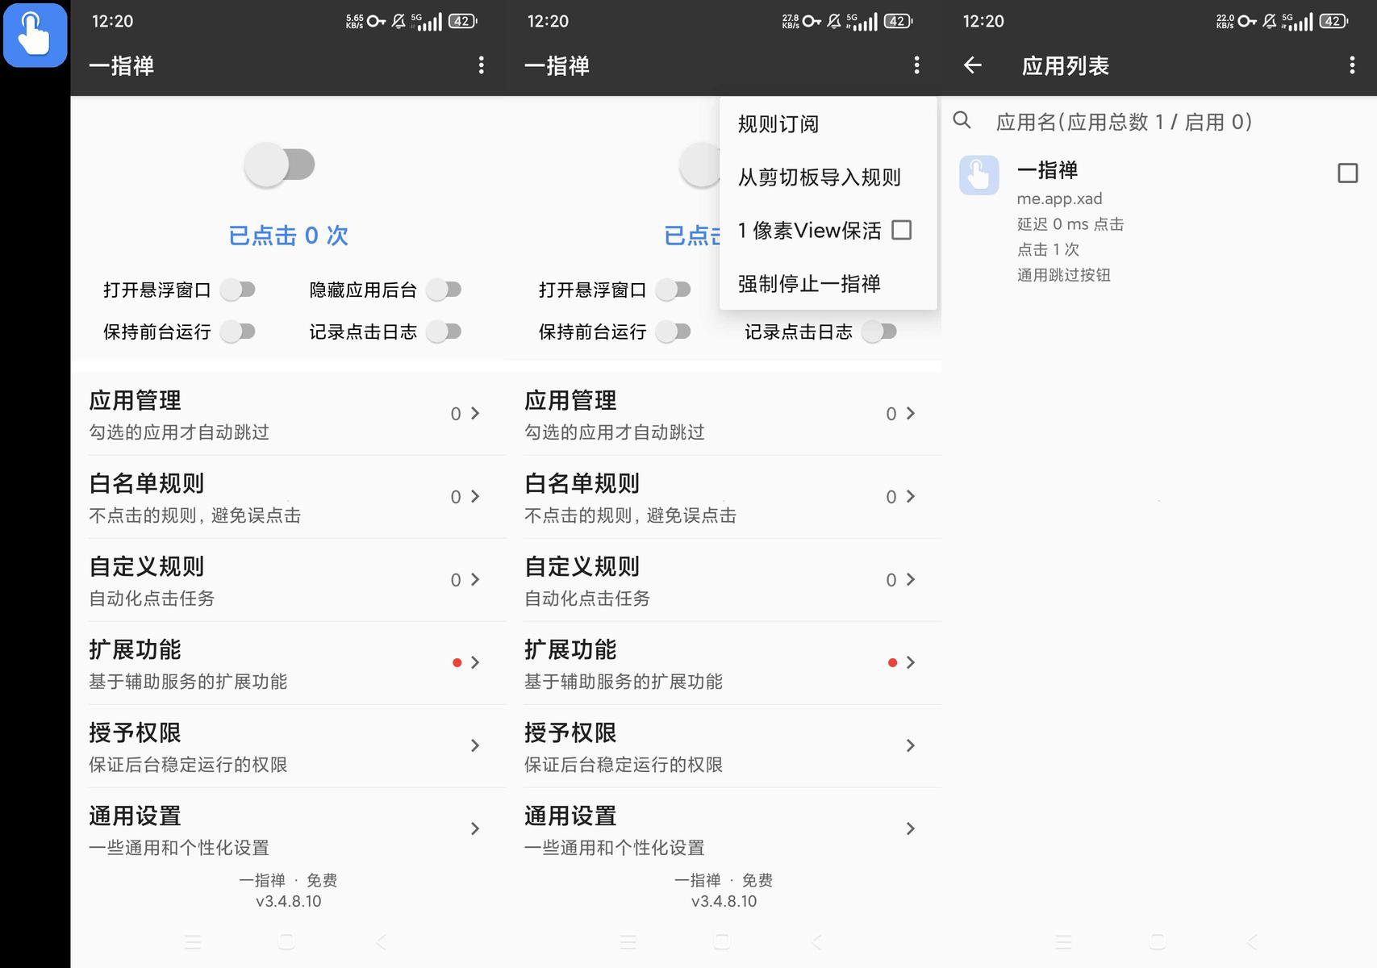
Task: Go back using the arrow in 应用列表
Action: point(973,65)
